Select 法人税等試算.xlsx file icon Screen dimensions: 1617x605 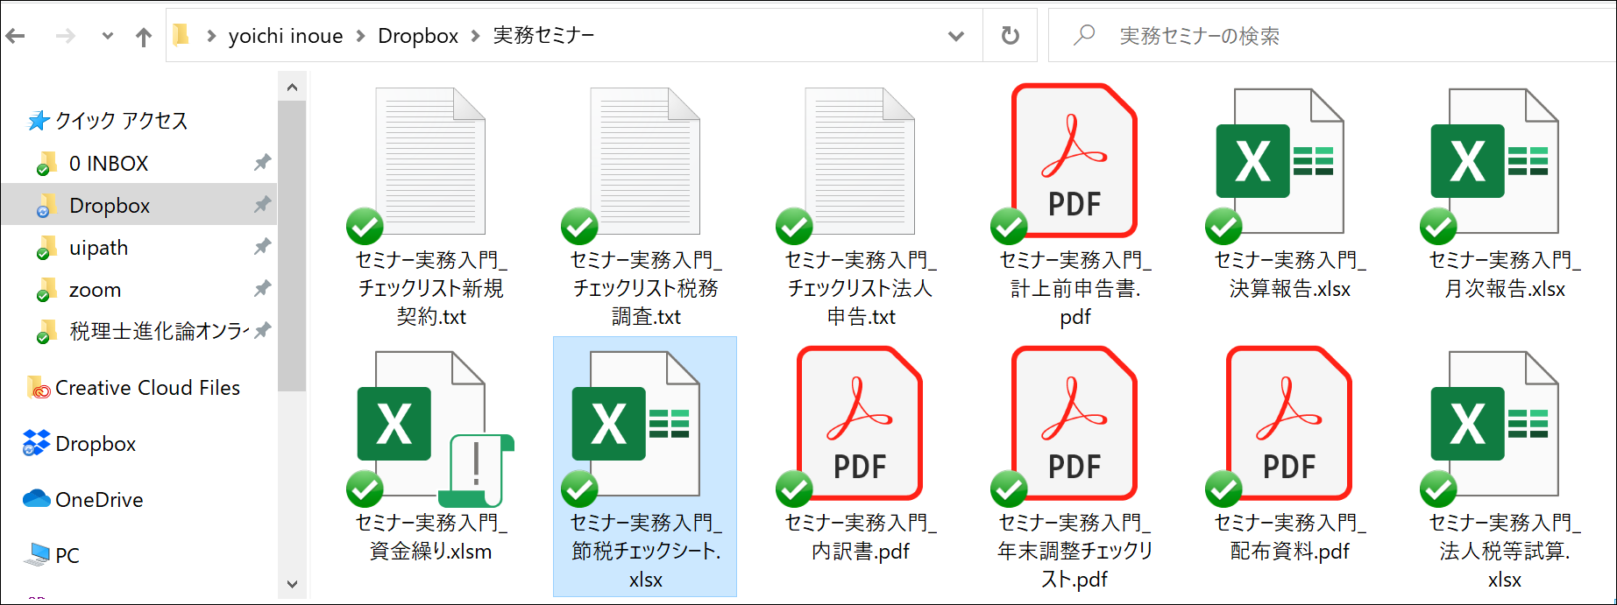pos(1494,424)
